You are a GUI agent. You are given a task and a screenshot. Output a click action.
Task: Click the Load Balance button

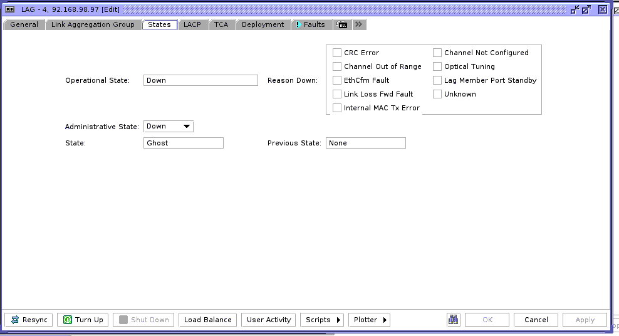[207, 320]
